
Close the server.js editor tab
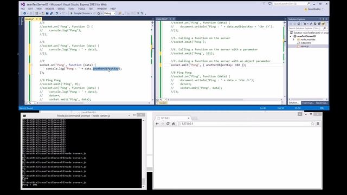(40, 19)
